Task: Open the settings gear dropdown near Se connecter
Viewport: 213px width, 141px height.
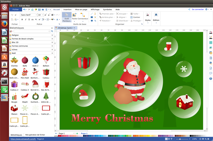Action: point(207,9)
